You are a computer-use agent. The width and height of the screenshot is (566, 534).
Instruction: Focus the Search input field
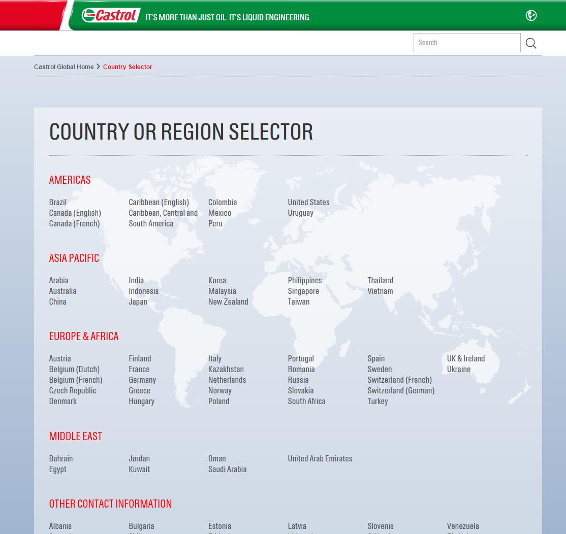[467, 43]
